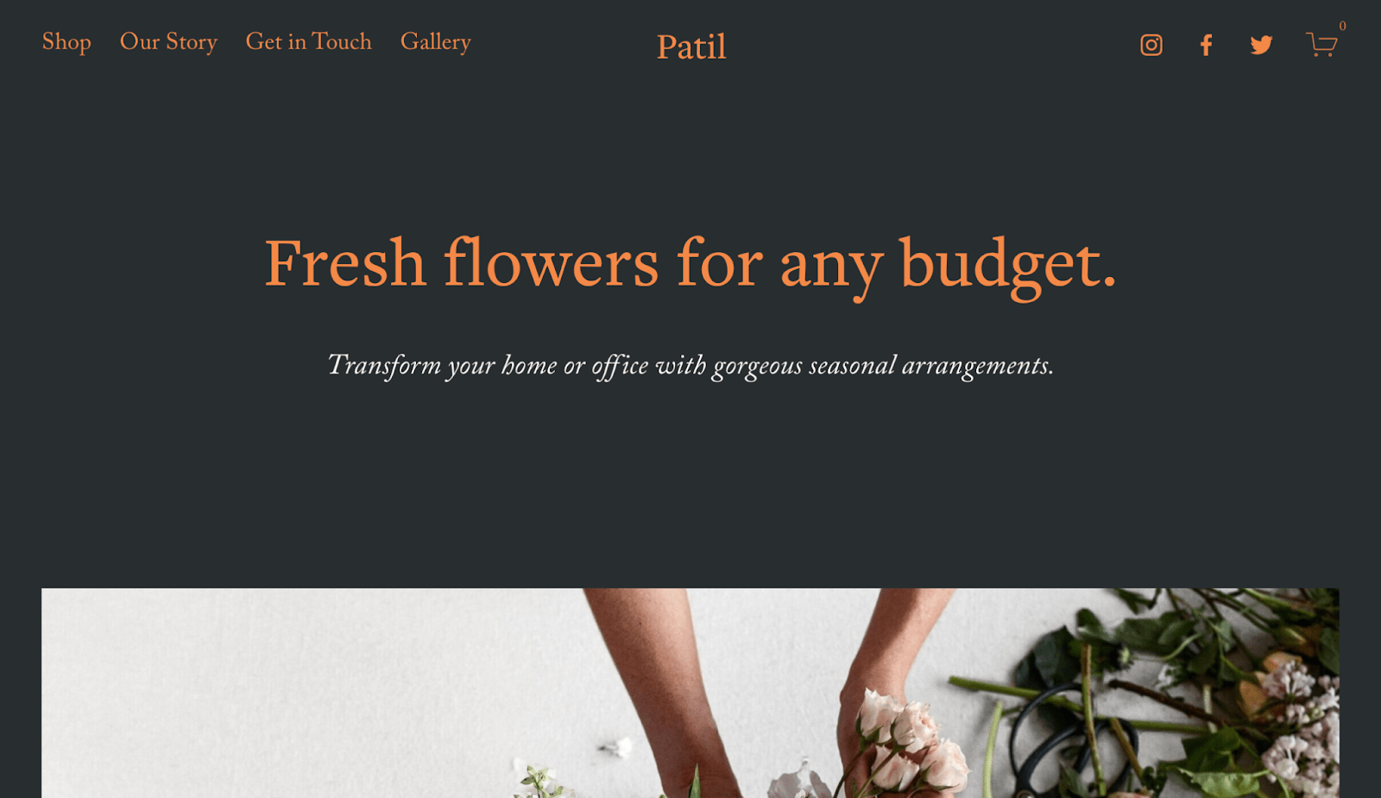Click the Patil site logo
Image resolution: width=1381 pixels, height=798 pixels.
(x=691, y=47)
